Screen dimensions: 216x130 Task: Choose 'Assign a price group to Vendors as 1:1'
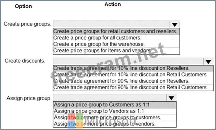click(115, 111)
